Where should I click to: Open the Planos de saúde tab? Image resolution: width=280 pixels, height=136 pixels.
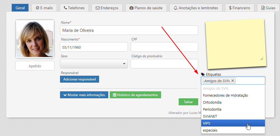click(146, 8)
